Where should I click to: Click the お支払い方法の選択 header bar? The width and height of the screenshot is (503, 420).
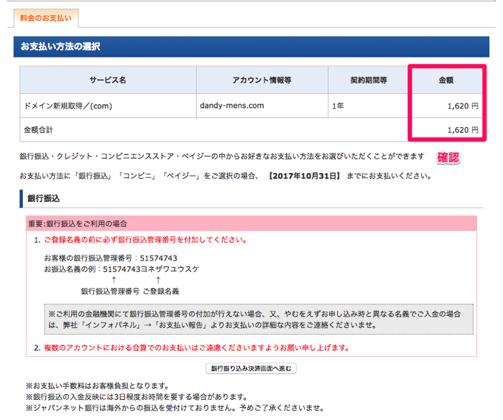click(x=251, y=47)
